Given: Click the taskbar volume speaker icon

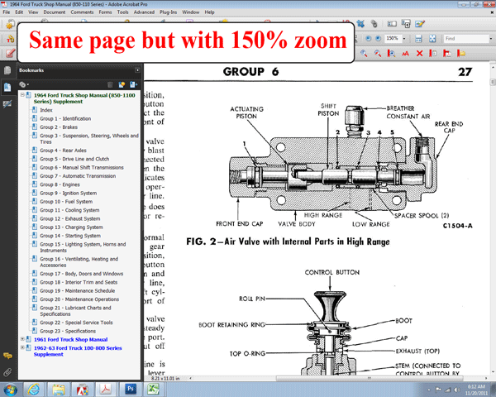Looking at the screenshot, I should pyautogui.click(x=456, y=390).
